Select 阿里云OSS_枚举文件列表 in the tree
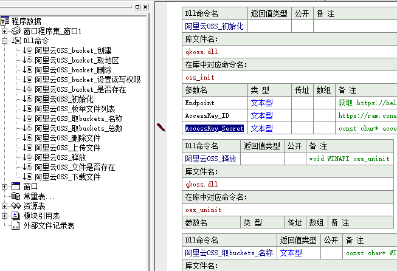This screenshot has height=271, width=397. [75, 109]
